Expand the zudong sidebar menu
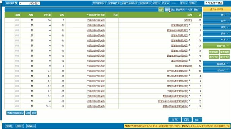This screenshot has width=231, height=129. click(217, 70)
